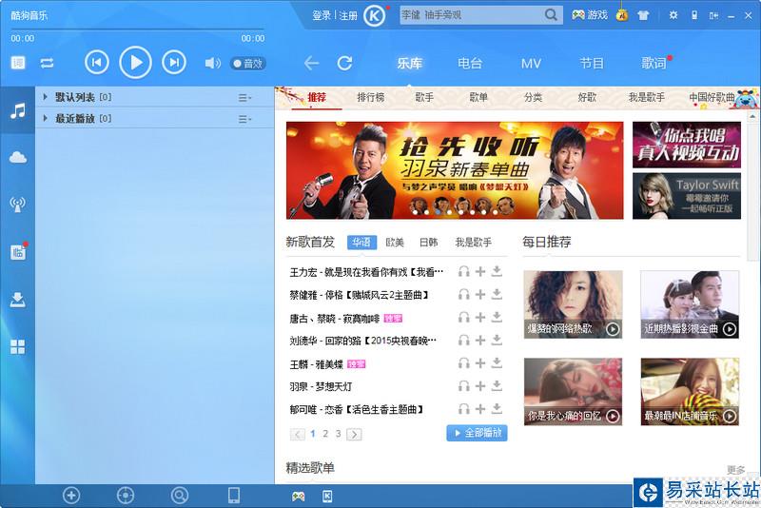Click the lucky bag icon in title bar
The width and height of the screenshot is (761, 508).
click(x=622, y=14)
